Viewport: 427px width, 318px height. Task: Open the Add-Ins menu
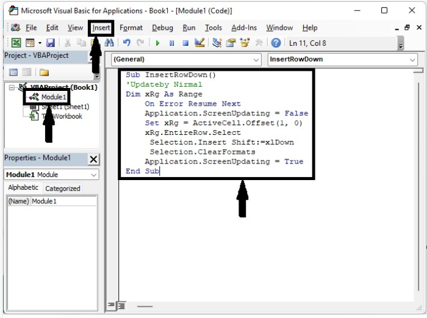244,28
